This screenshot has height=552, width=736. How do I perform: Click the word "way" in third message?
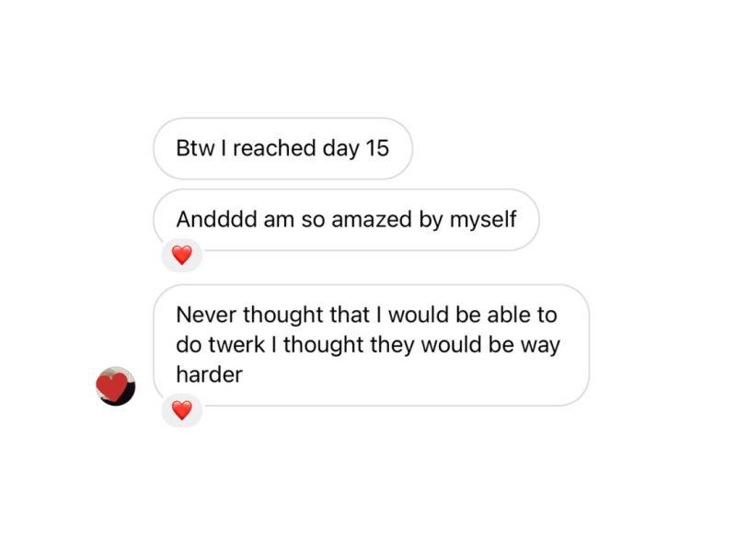coord(541,345)
